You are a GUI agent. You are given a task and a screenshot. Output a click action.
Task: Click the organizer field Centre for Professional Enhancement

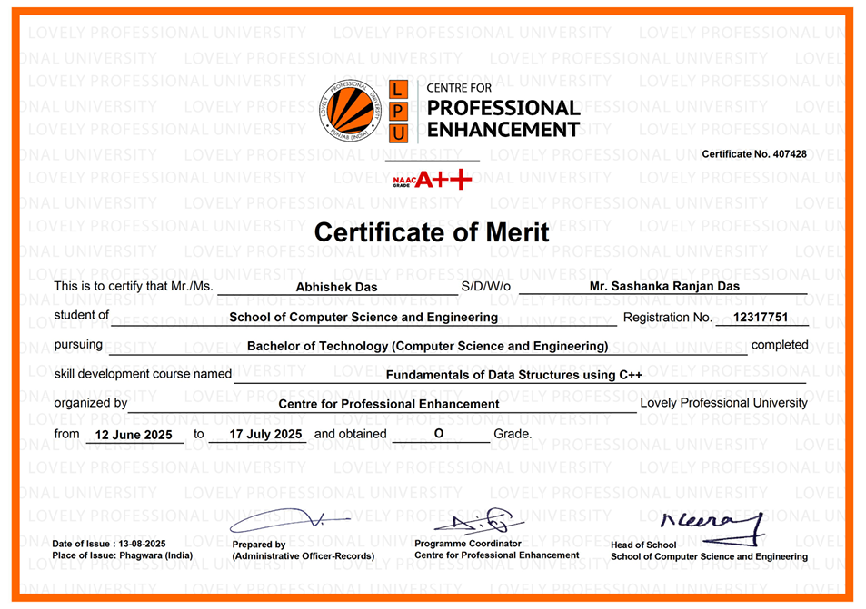point(389,404)
